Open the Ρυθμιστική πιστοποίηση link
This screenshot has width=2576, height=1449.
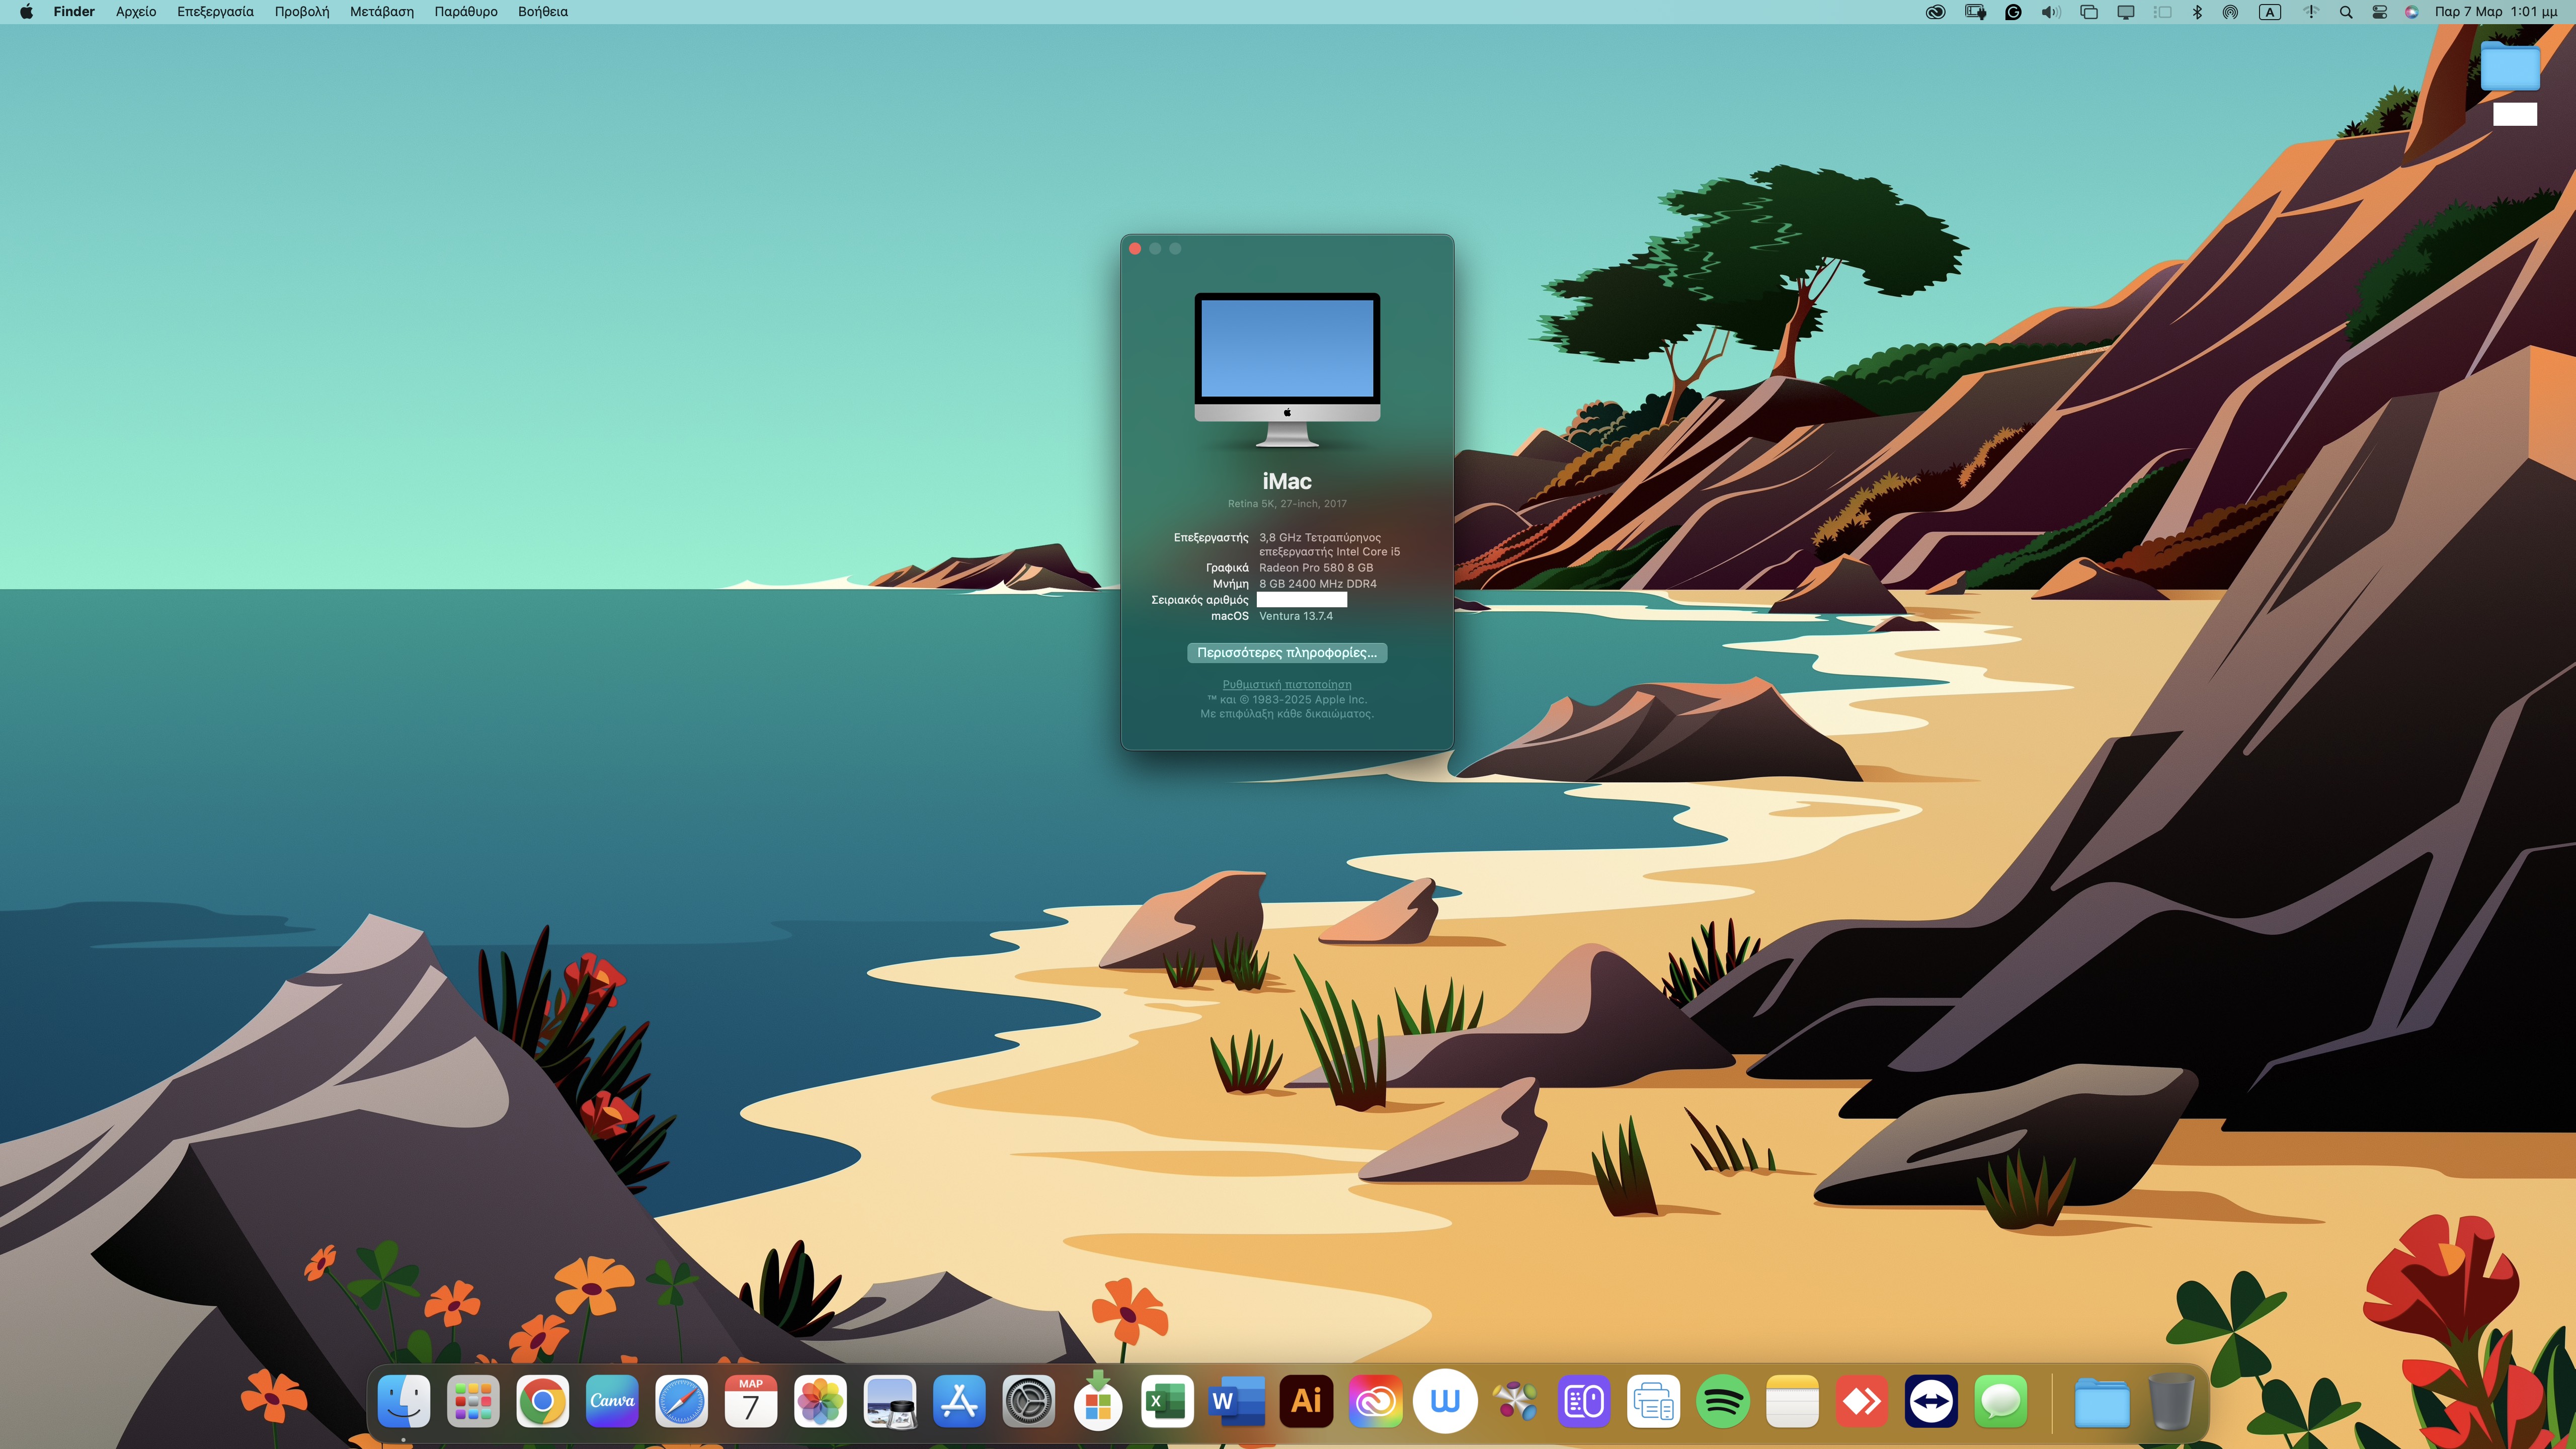1286,684
